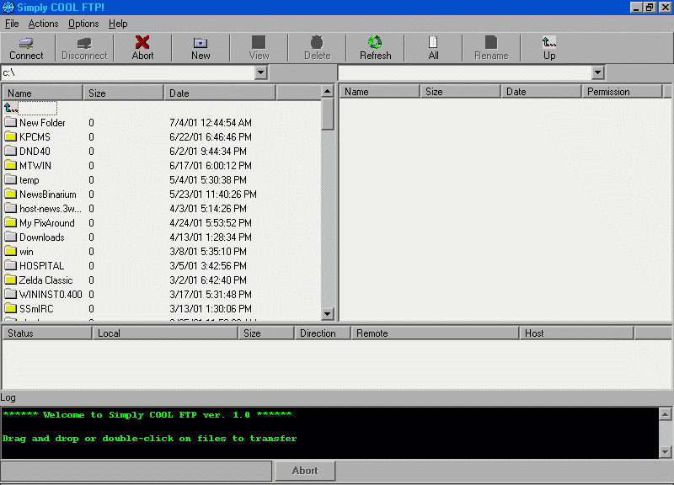Click the Abort button below the log
This screenshot has width=674, height=485.
click(305, 471)
